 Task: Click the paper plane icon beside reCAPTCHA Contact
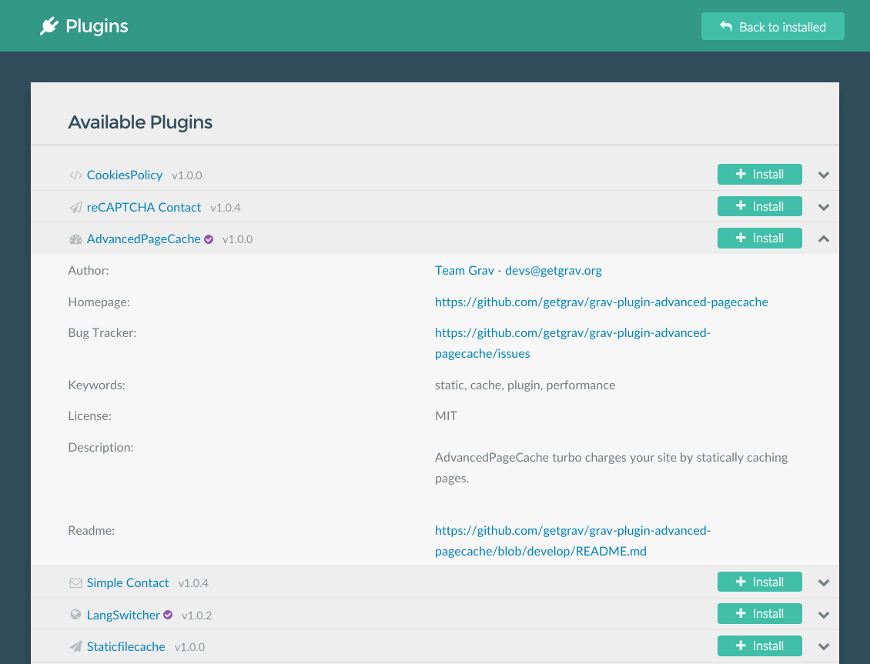pyautogui.click(x=75, y=207)
